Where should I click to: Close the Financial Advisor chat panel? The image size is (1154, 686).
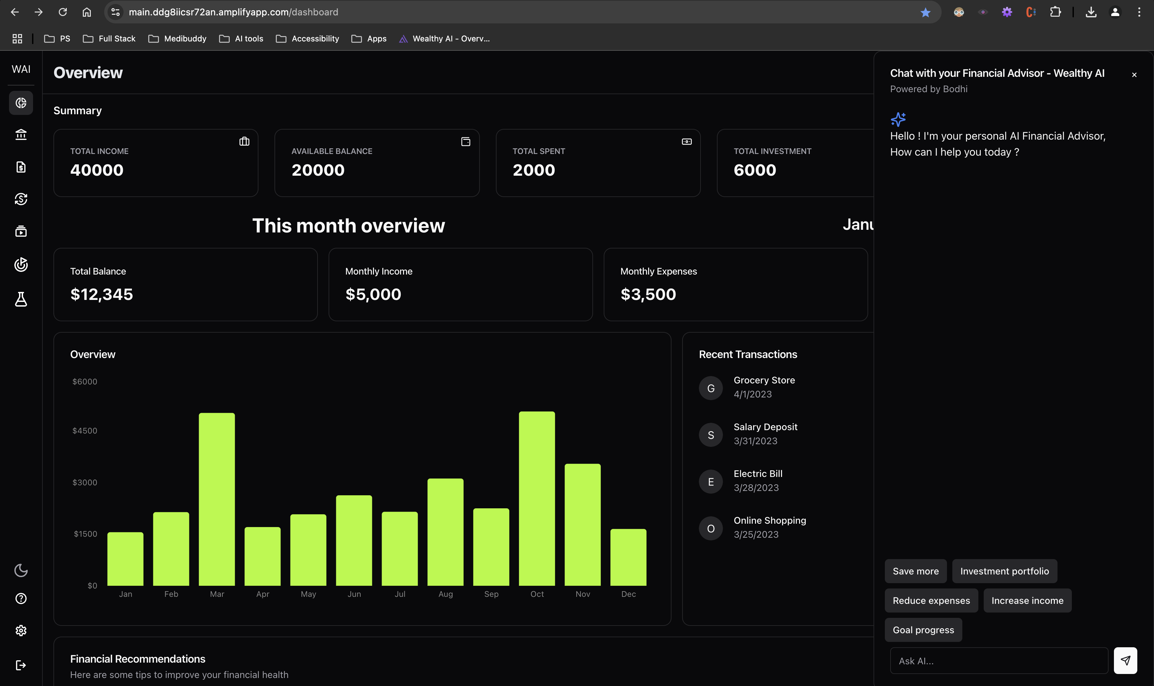point(1134,75)
